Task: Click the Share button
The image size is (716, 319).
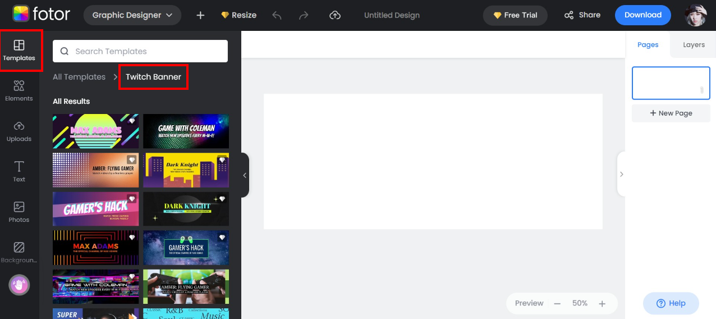Action: pyautogui.click(x=582, y=15)
